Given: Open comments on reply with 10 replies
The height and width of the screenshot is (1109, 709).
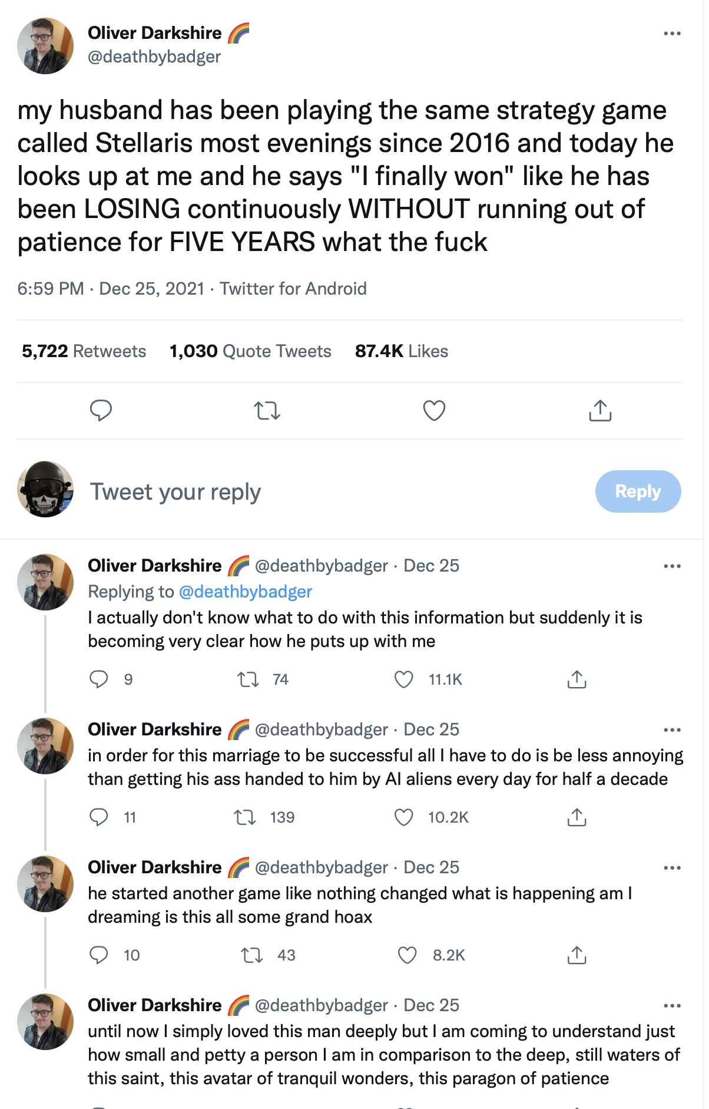Looking at the screenshot, I should [x=99, y=955].
